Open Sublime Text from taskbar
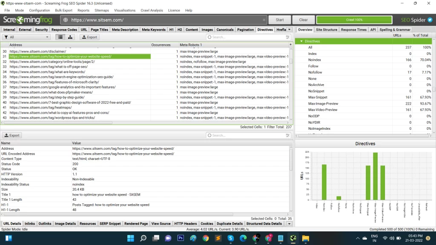This screenshot has width=436, height=245. 218,238
